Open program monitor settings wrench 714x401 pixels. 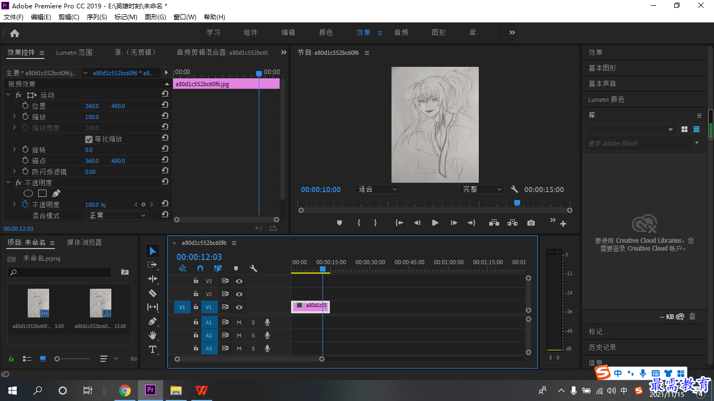tap(514, 190)
